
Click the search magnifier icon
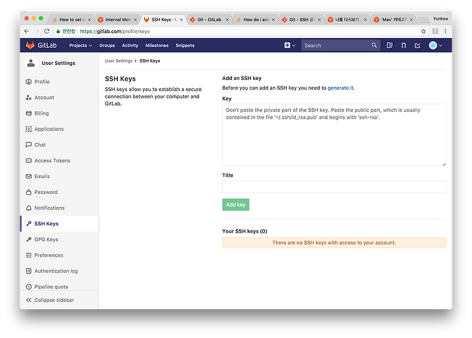coord(374,45)
